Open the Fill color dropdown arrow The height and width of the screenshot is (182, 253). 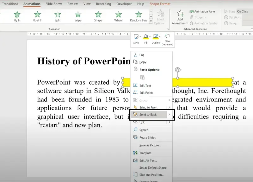coord(150,36)
